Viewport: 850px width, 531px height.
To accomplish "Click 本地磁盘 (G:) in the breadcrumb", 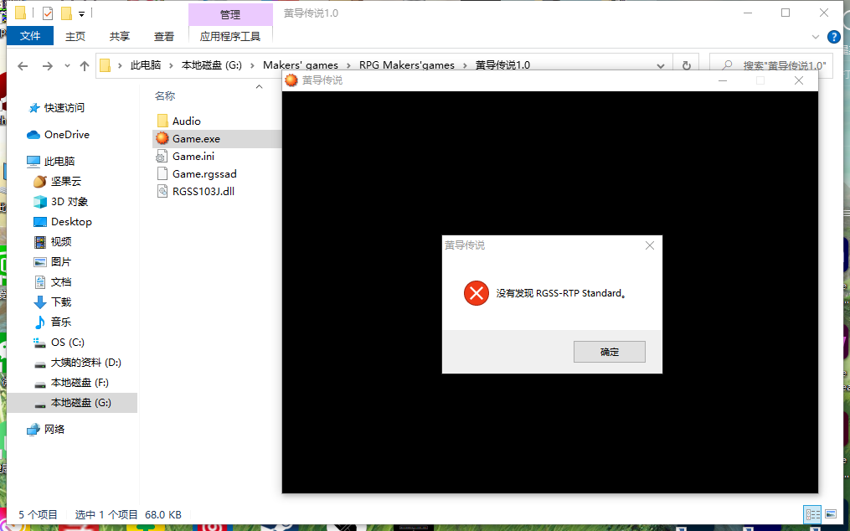I will click(212, 65).
